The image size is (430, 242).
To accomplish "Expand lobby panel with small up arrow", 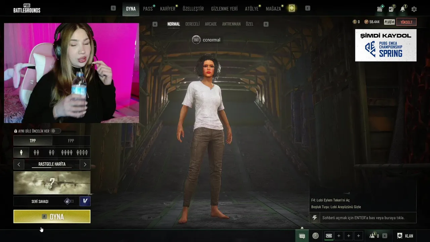I will (302, 228).
